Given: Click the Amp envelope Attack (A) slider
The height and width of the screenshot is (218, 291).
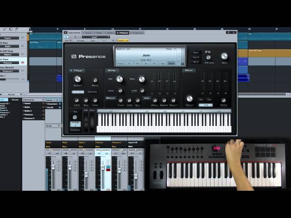Looking at the screenshot, I should [152, 81].
